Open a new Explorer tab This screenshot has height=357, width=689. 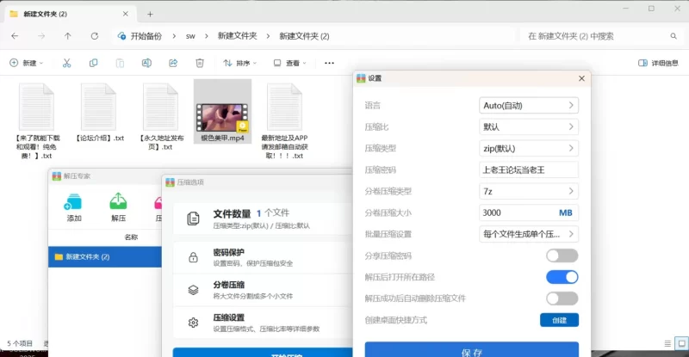coord(150,14)
